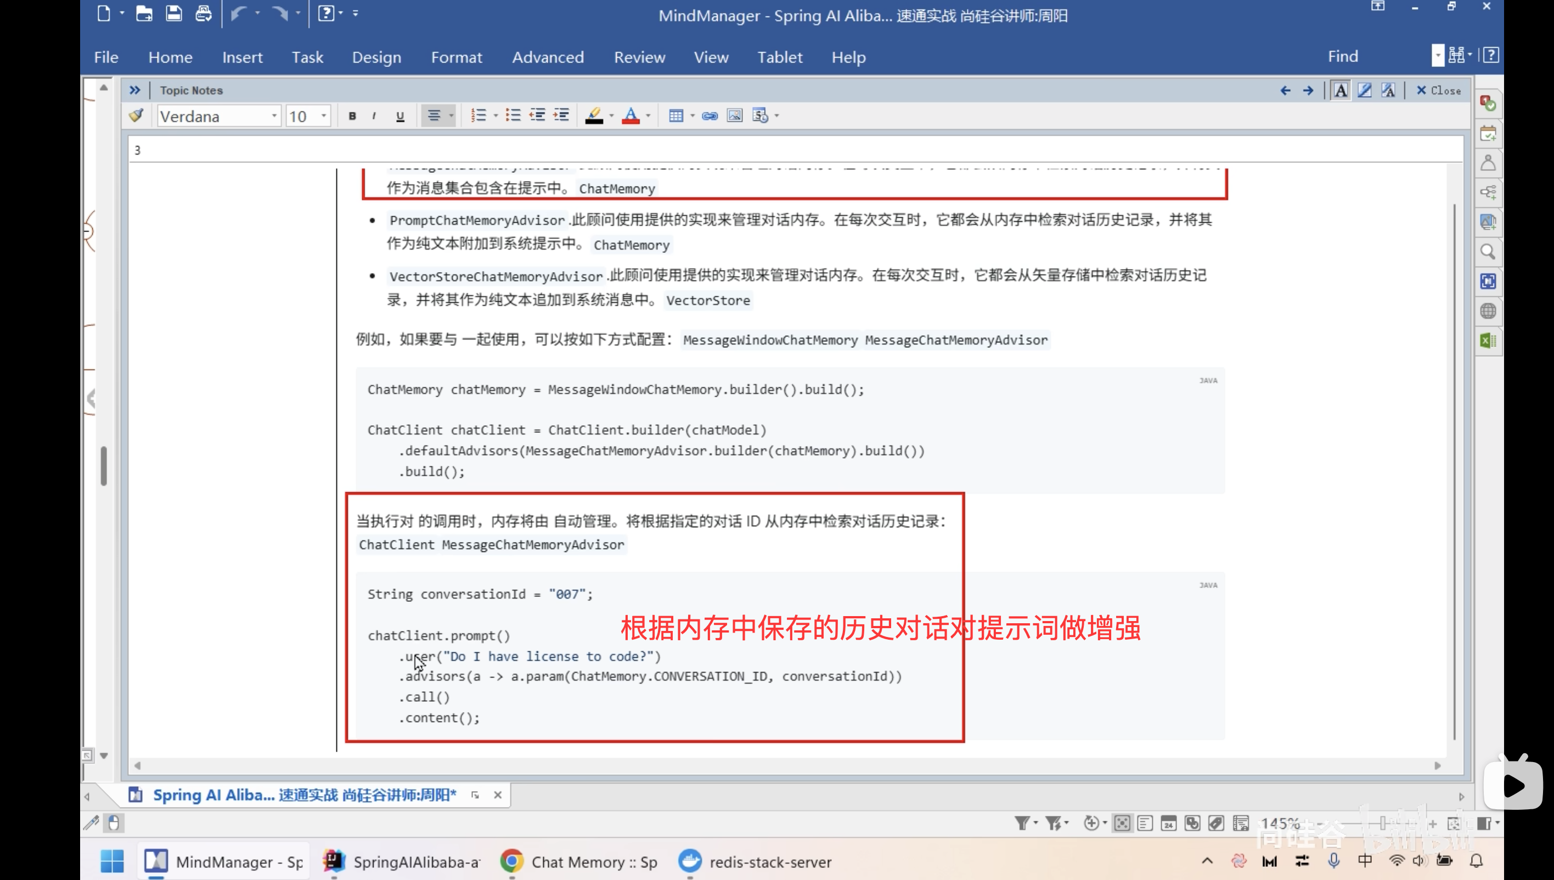Print the map using the printer icon

(204, 13)
